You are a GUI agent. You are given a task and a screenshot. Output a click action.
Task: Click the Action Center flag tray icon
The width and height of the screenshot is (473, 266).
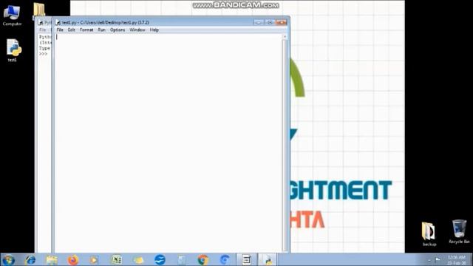pos(438,259)
